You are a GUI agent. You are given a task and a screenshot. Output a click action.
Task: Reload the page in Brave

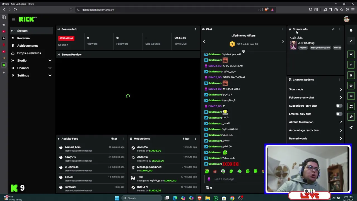[15, 9]
